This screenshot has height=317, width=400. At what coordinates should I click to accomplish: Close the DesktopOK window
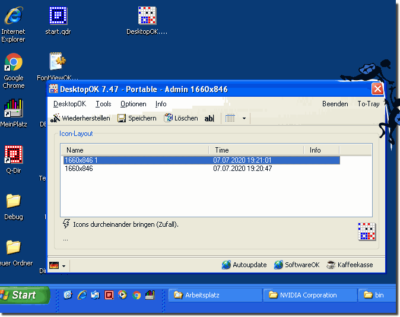pos(377,89)
